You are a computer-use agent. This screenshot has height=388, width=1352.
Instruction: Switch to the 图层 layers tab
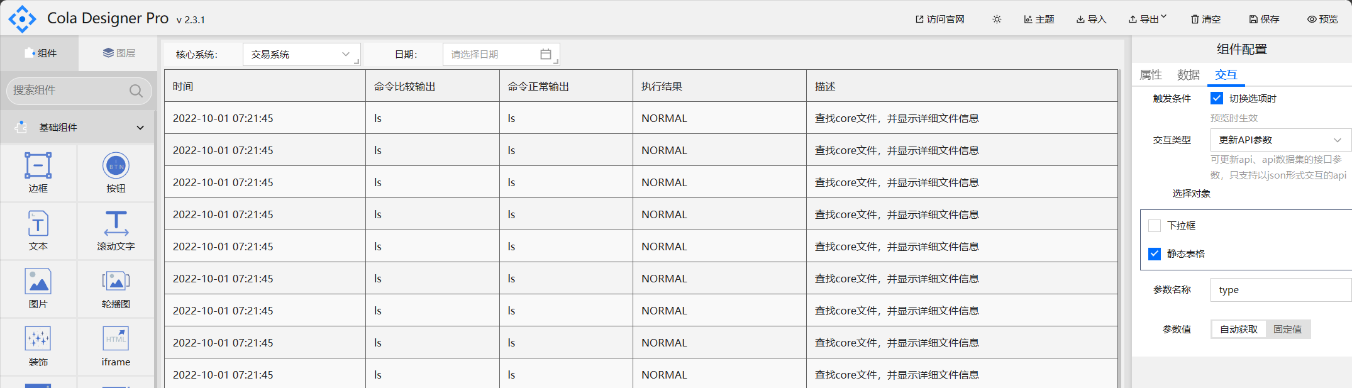click(x=119, y=53)
